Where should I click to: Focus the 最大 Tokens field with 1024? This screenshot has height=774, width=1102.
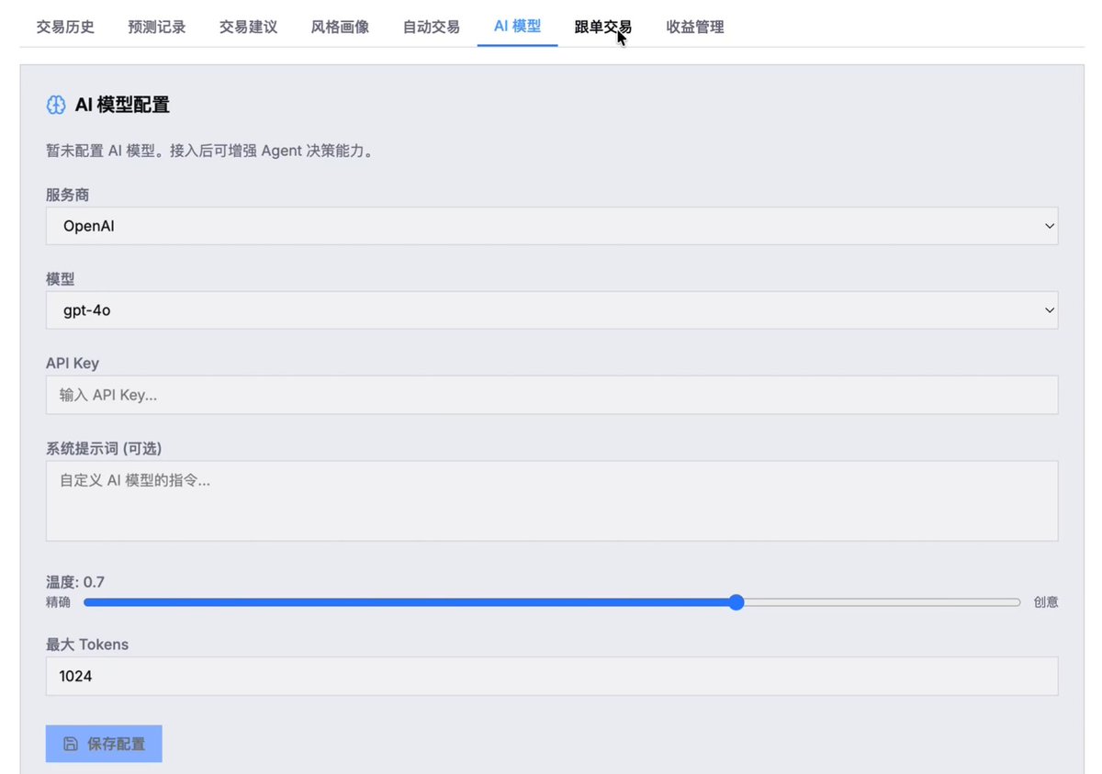pyautogui.click(x=552, y=676)
